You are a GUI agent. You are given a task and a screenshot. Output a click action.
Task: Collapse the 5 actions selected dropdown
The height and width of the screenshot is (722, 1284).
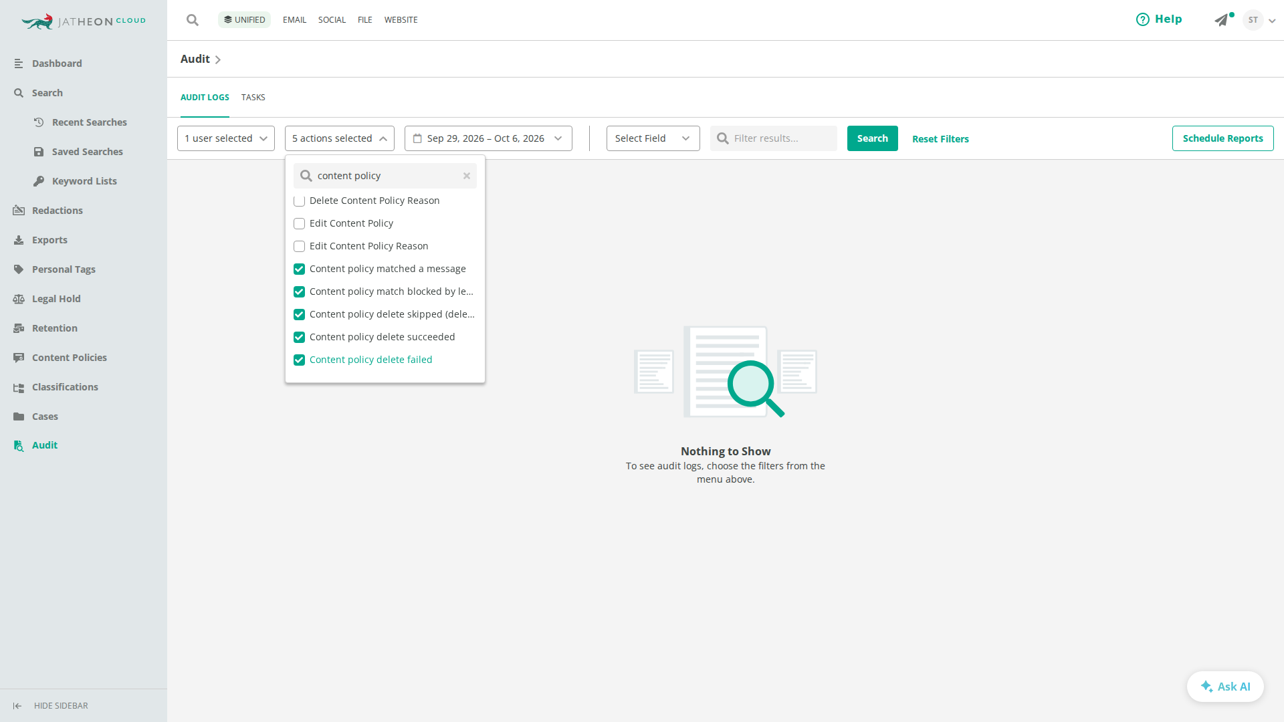coord(340,138)
